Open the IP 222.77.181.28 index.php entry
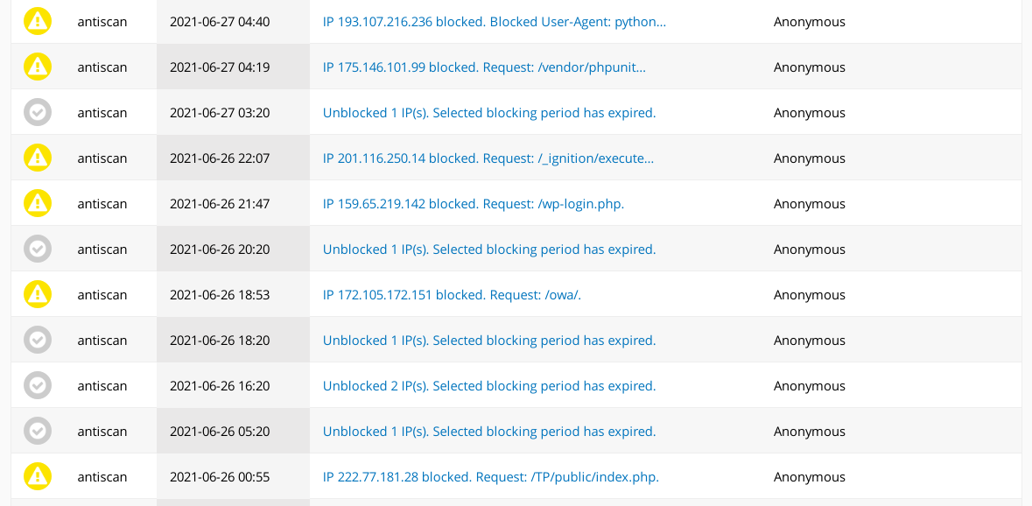Image resolution: width=1032 pixels, height=506 pixels. coord(491,476)
